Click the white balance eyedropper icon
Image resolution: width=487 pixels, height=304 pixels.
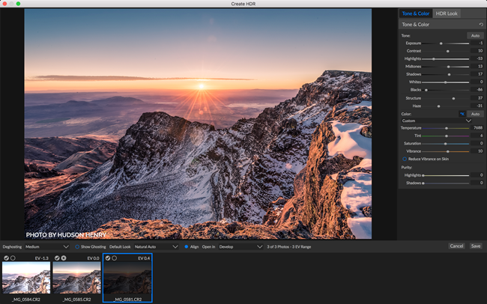[462, 114]
